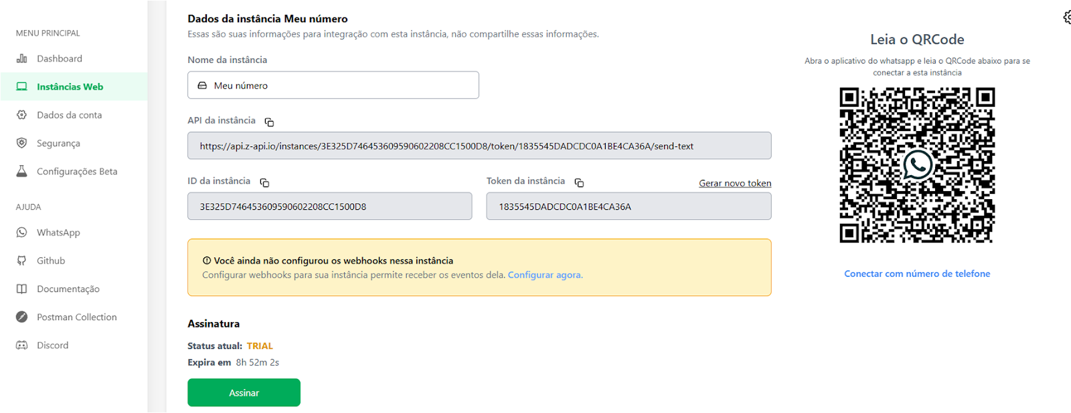Click the Configurações Beta flask icon
Screen dimensions: 1071x413
(x=21, y=171)
